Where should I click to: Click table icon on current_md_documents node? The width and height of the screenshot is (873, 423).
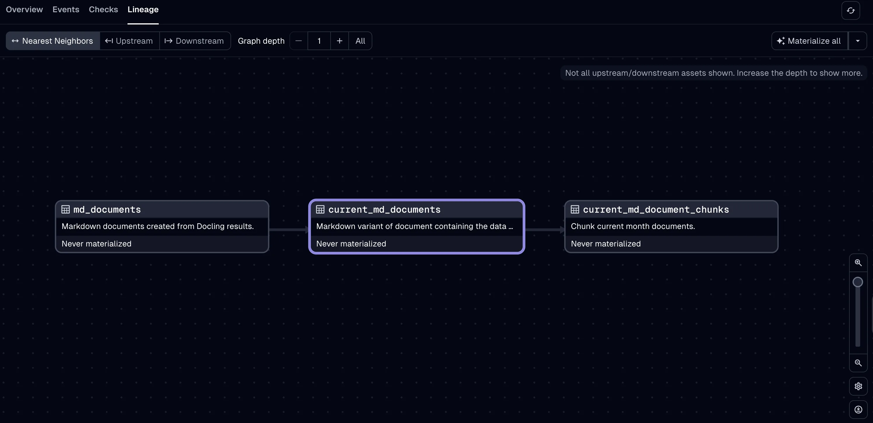320,209
